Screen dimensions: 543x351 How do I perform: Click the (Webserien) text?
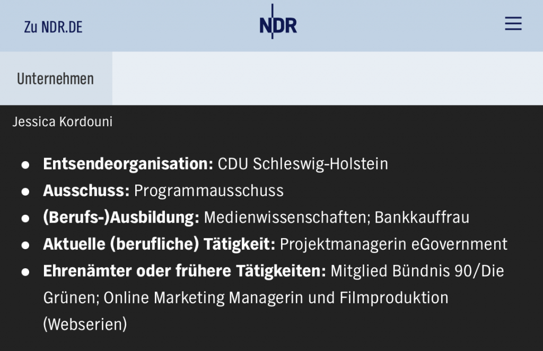85,324
